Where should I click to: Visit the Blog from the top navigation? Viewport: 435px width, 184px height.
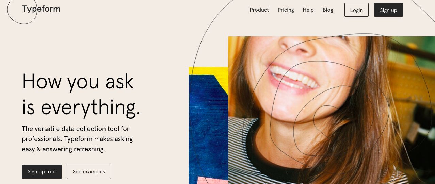(328, 10)
